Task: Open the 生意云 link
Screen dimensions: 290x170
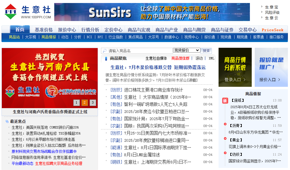Action: 272,18
